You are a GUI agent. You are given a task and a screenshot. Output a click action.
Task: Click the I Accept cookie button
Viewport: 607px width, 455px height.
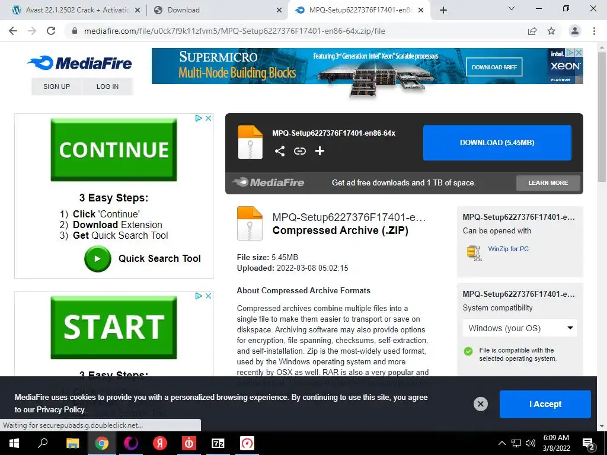click(x=545, y=404)
